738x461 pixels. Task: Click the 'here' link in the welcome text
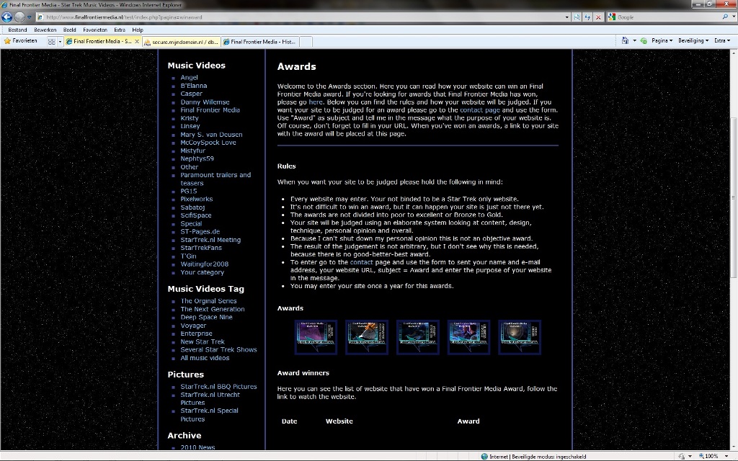pos(316,102)
